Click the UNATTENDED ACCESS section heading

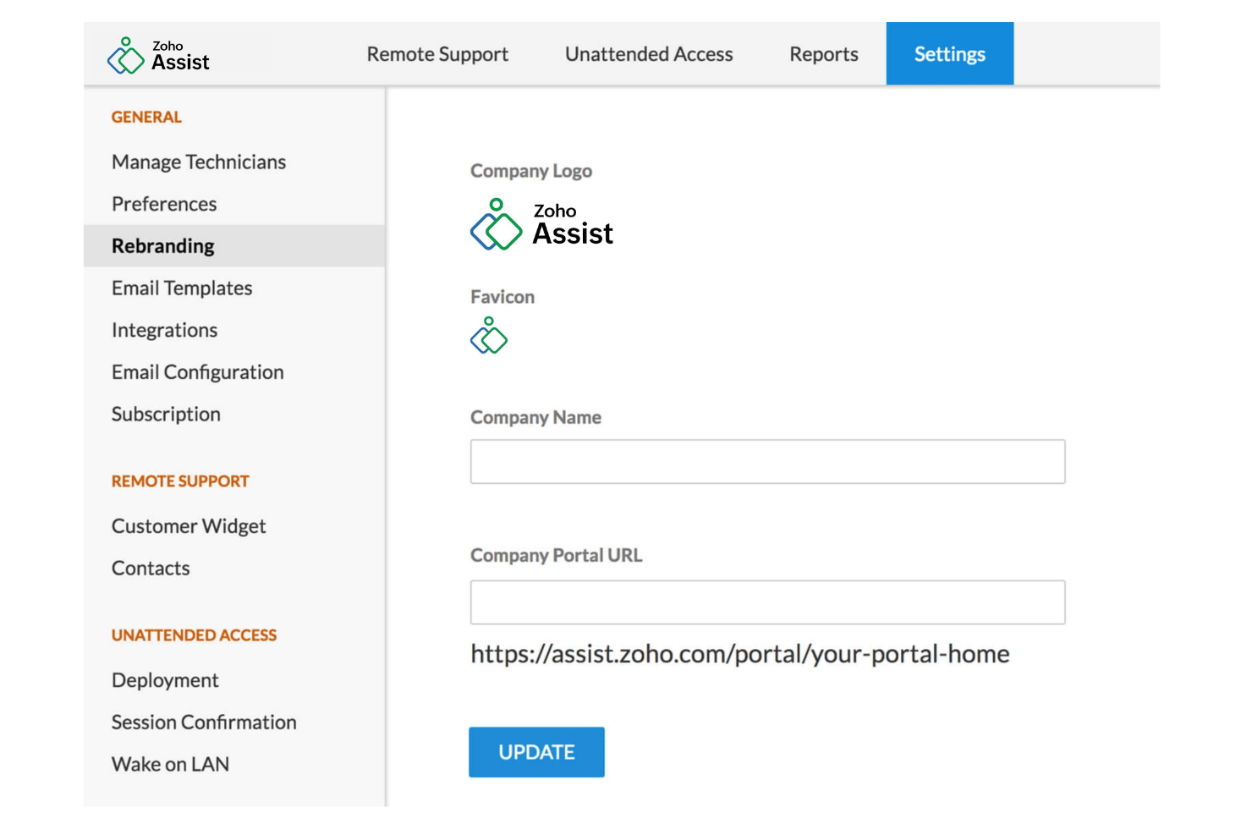click(x=194, y=635)
